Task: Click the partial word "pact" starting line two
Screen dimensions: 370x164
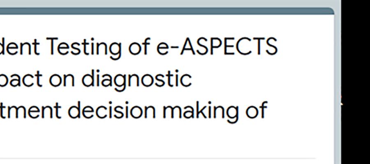Action: 21,80
